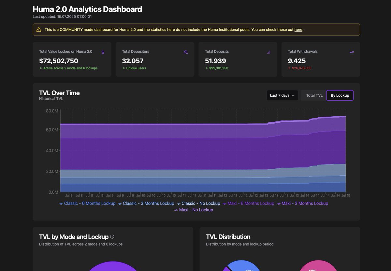Switch chart to the Total TVL view
The image size is (391, 271).
pos(314,95)
